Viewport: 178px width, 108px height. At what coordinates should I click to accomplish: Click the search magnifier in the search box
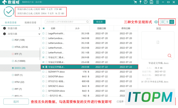(x=87, y=22)
